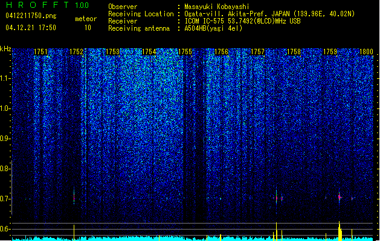Click the 0.6 kHz axis tick label
The image size is (380, 241).
[x=4, y=229]
